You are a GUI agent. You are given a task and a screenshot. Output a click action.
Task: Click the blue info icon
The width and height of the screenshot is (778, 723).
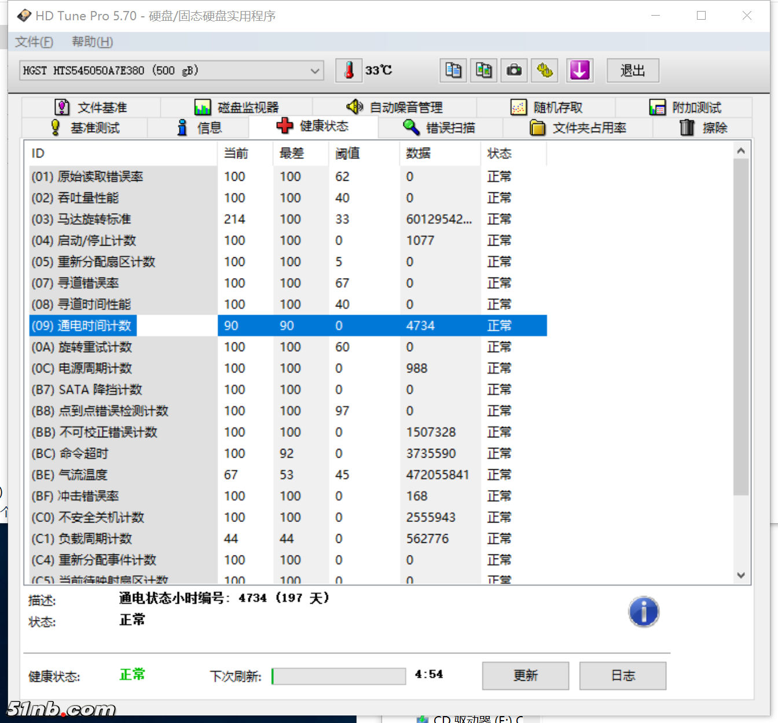643,612
